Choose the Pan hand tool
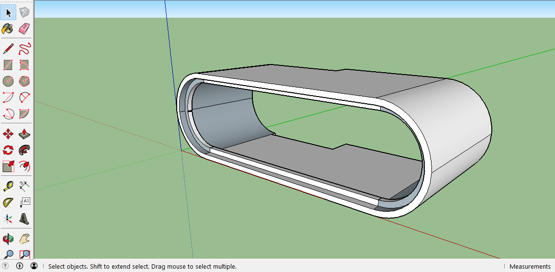 pyautogui.click(x=24, y=238)
